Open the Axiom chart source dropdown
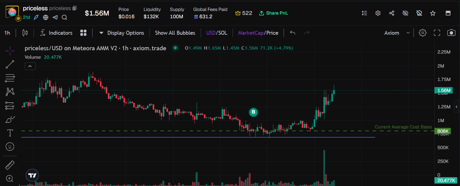Viewport: 460px width, 186px height. point(397,33)
